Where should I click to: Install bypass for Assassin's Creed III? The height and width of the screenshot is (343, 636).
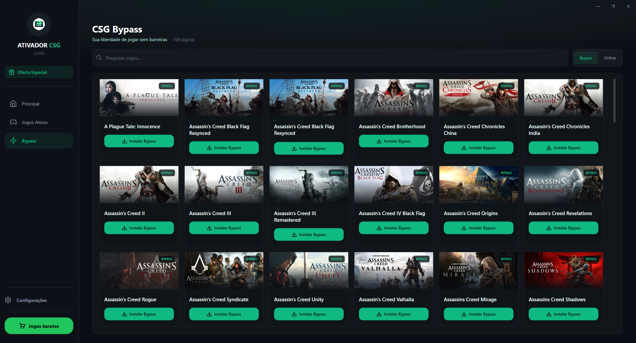[224, 228]
